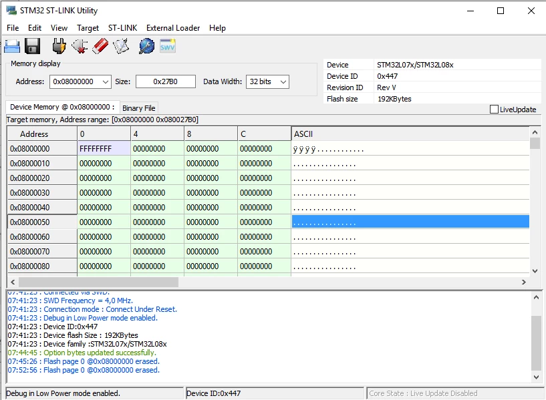Click log panel scroll down arrow
This screenshot has height=400, width=546.
[536, 377]
